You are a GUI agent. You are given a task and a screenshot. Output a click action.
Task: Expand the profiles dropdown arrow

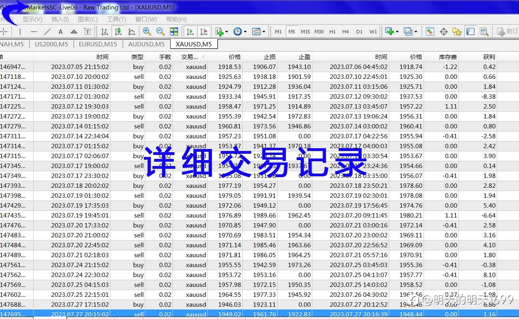pyautogui.click(x=415, y=32)
